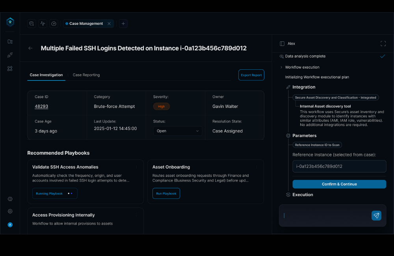Click the Execution gear icon in the Alex panel
The image size is (394, 256).
(x=288, y=195)
